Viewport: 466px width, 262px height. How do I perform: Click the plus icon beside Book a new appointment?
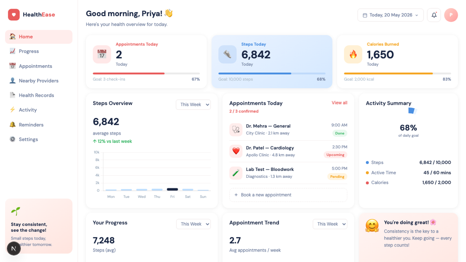coord(236,195)
